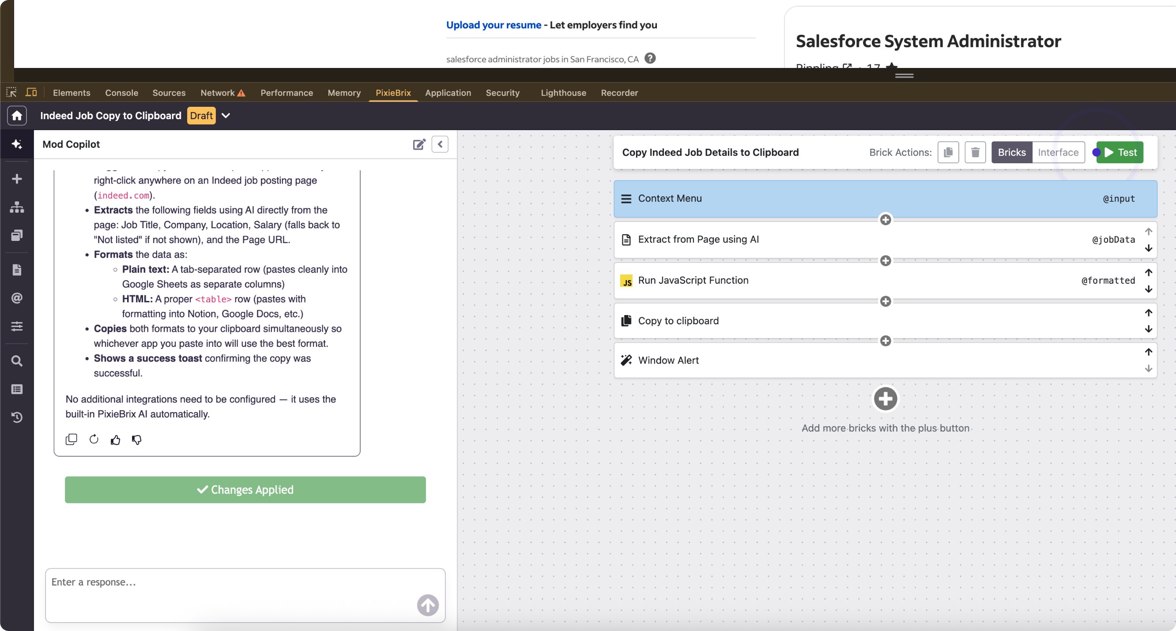The width and height of the screenshot is (1176, 631).
Task: Open the Draft mod dropdown chevron
Action: pyautogui.click(x=226, y=116)
